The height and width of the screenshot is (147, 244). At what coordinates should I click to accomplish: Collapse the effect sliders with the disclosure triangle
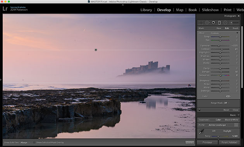pos(237,33)
